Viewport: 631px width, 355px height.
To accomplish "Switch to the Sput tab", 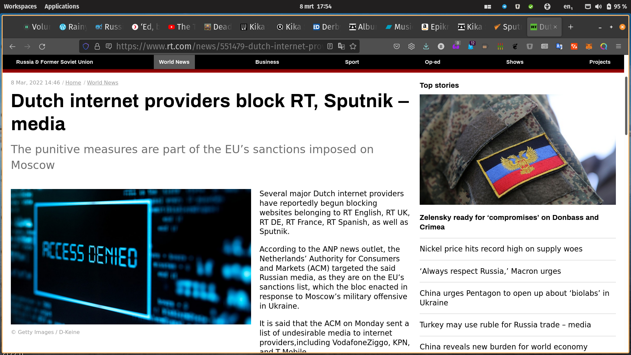I will [508, 27].
